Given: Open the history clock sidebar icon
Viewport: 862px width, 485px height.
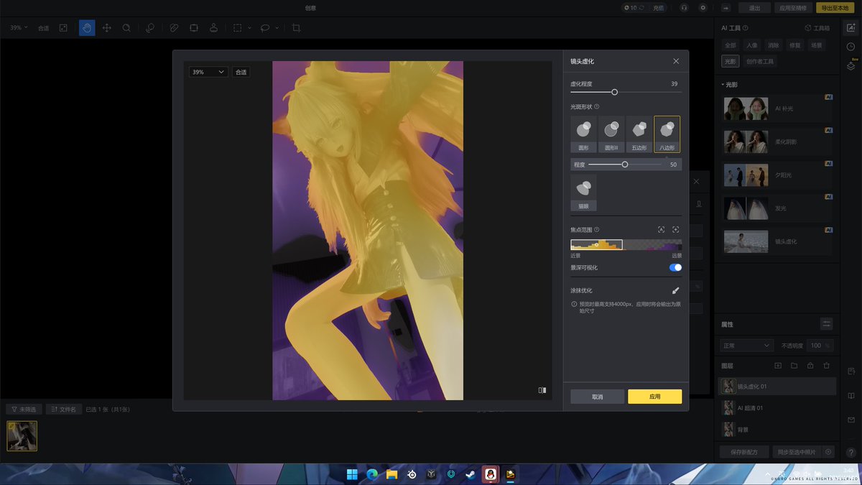Looking at the screenshot, I should pyautogui.click(x=851, y=47).
